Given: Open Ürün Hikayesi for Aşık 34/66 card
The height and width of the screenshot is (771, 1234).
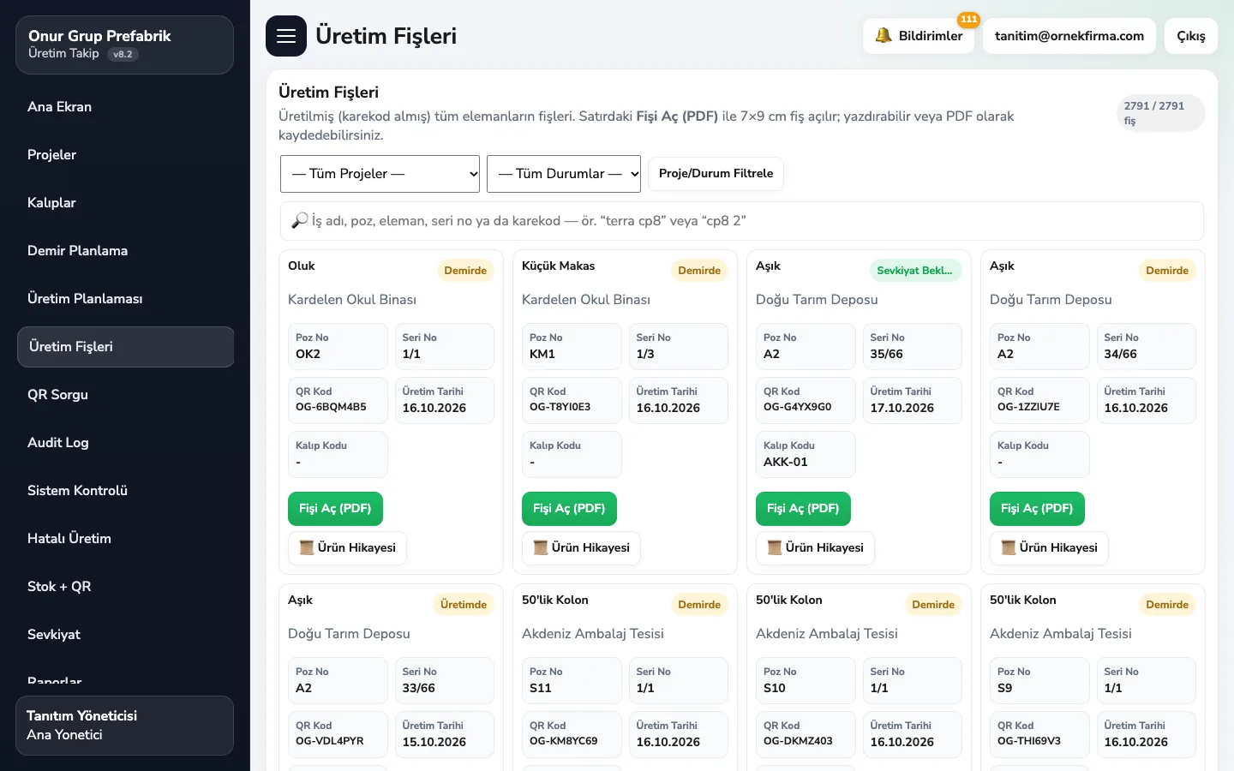Looking at the screenshot, I should [1049, 547].
